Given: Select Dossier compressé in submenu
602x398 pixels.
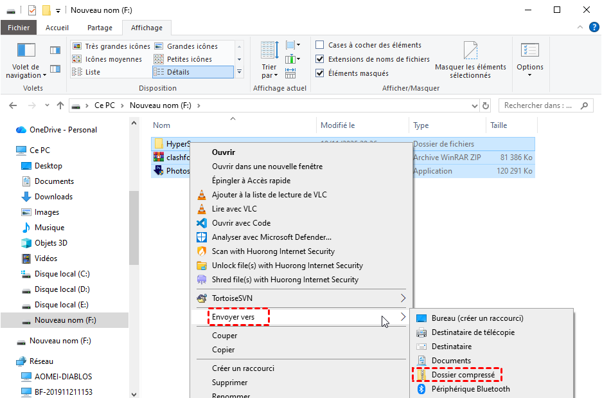Looking at the screenshot, I should point(463,375).
